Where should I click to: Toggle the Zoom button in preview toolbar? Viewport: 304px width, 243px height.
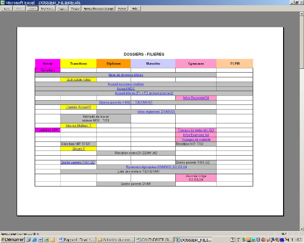point(32,9)
